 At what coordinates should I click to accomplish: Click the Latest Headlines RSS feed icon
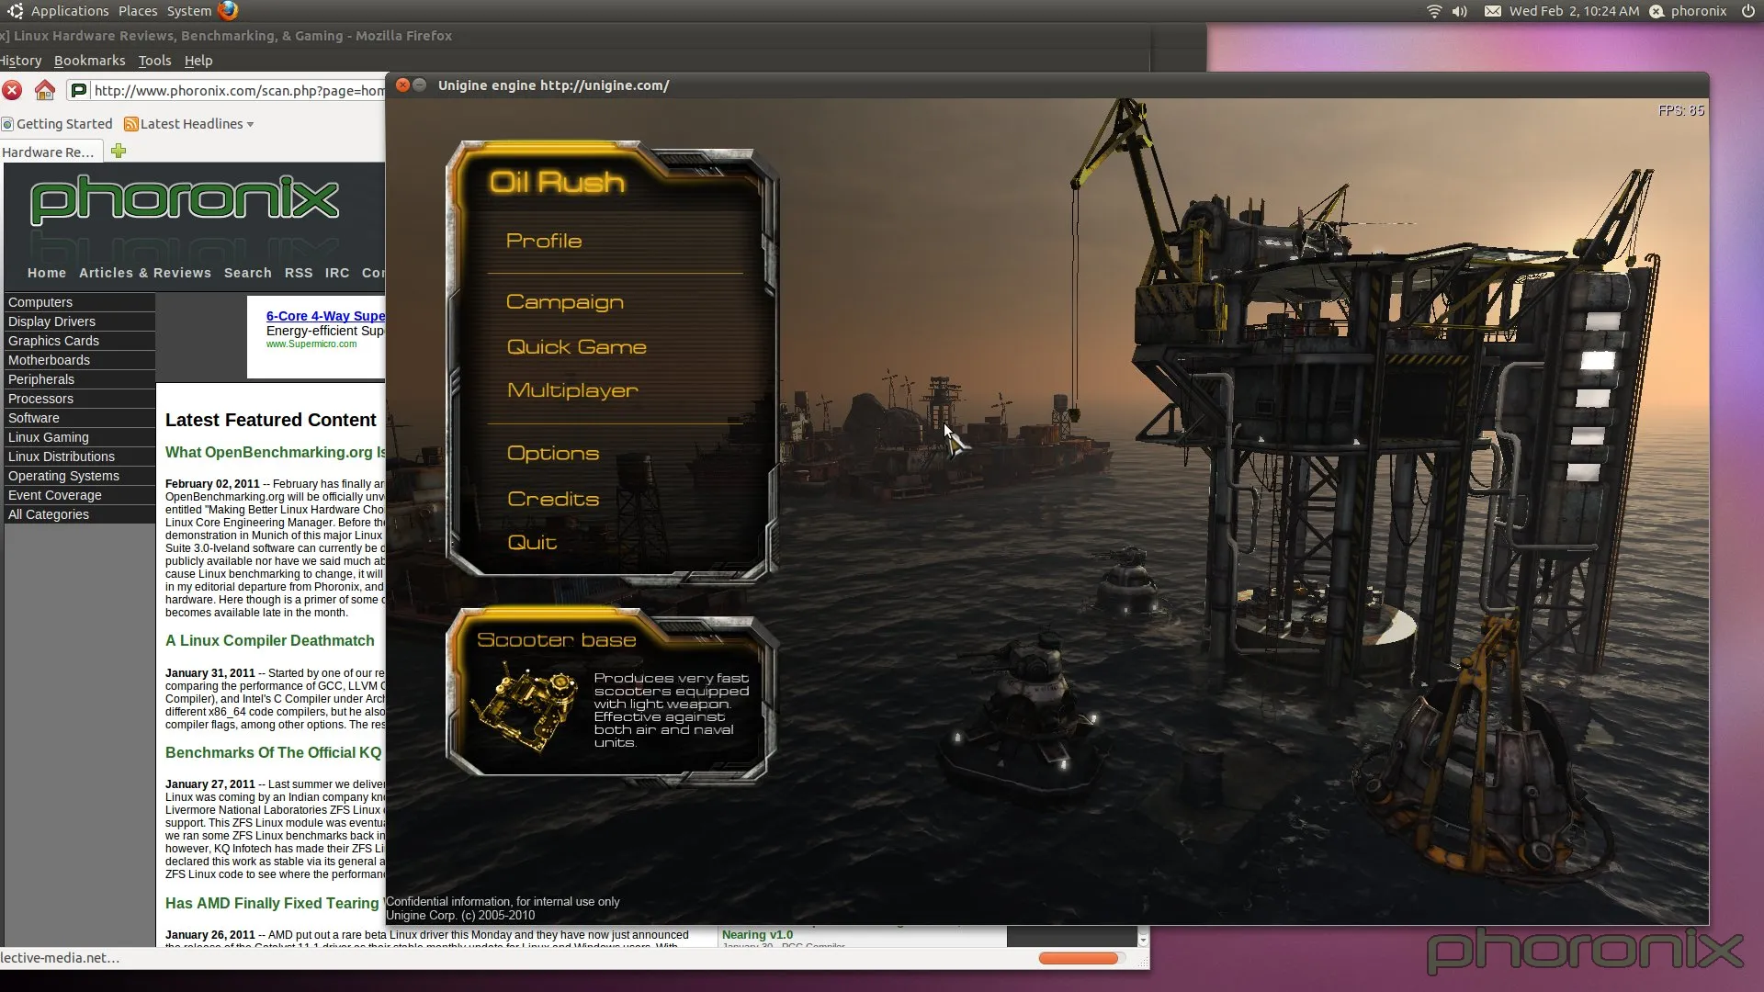click(130, 124)
